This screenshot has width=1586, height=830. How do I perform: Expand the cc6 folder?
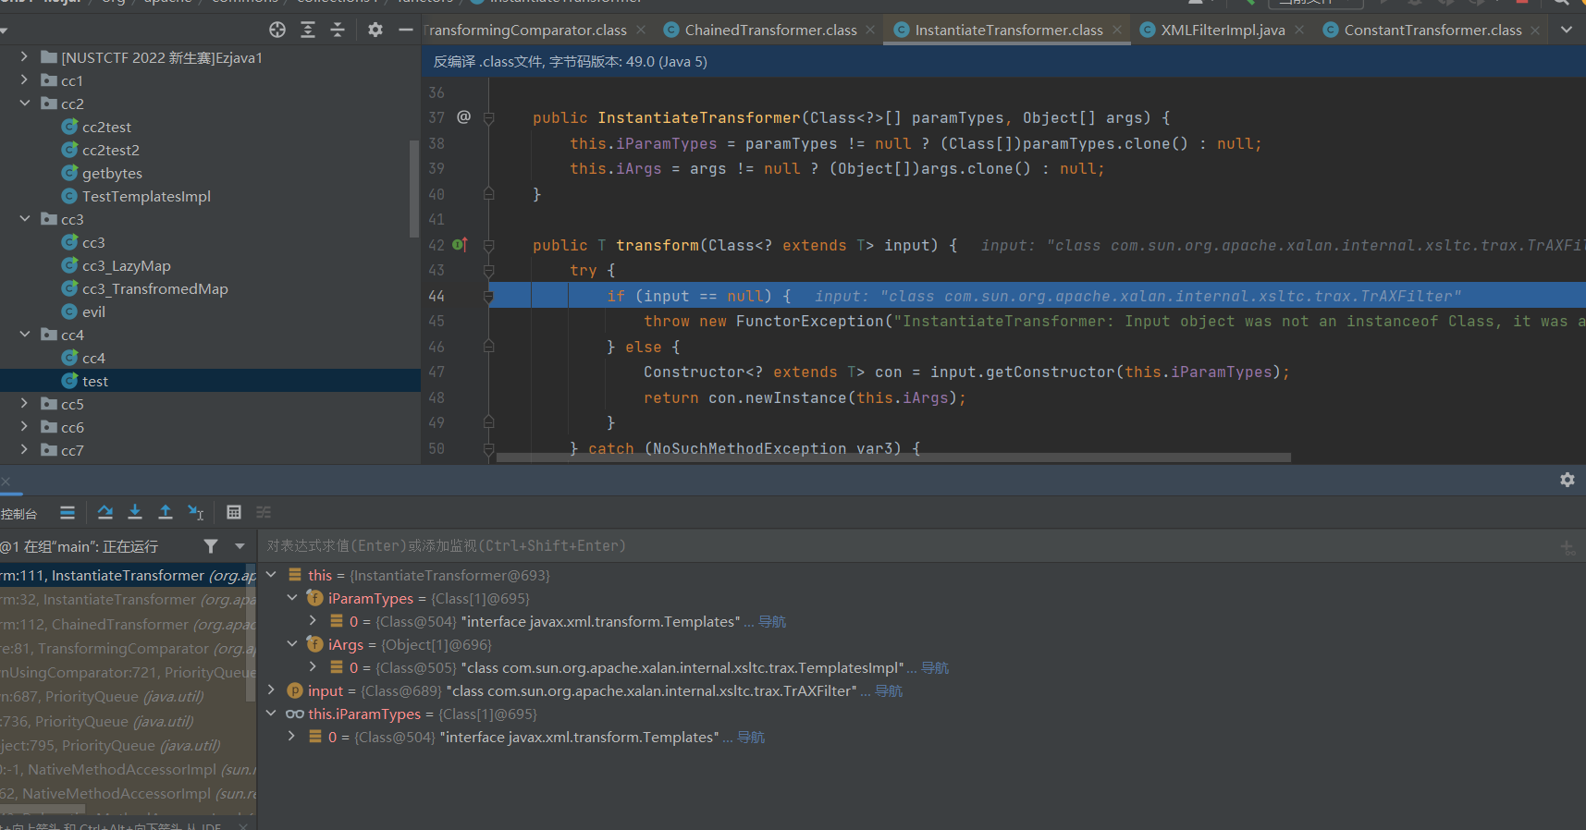click(25, 427)
